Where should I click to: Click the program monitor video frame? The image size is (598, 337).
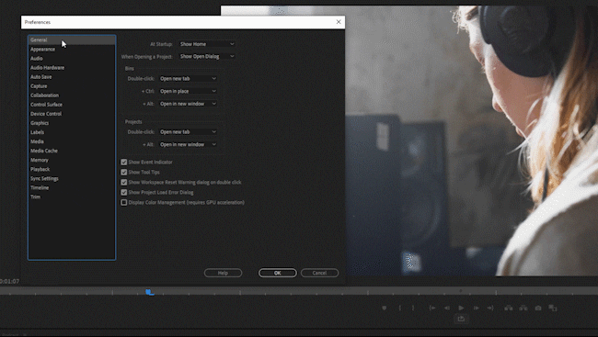point(471,140)
